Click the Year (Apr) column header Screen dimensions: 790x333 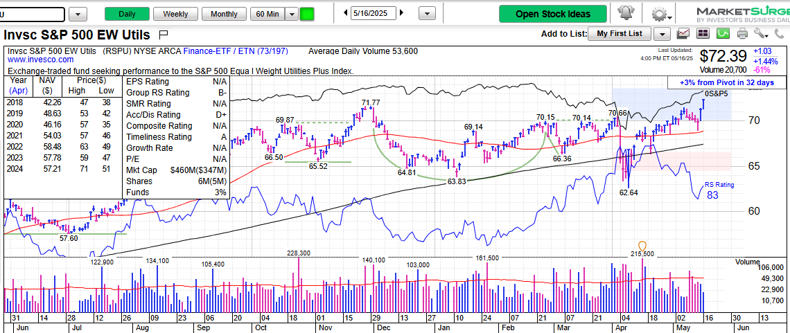click(x=19, y=86)
